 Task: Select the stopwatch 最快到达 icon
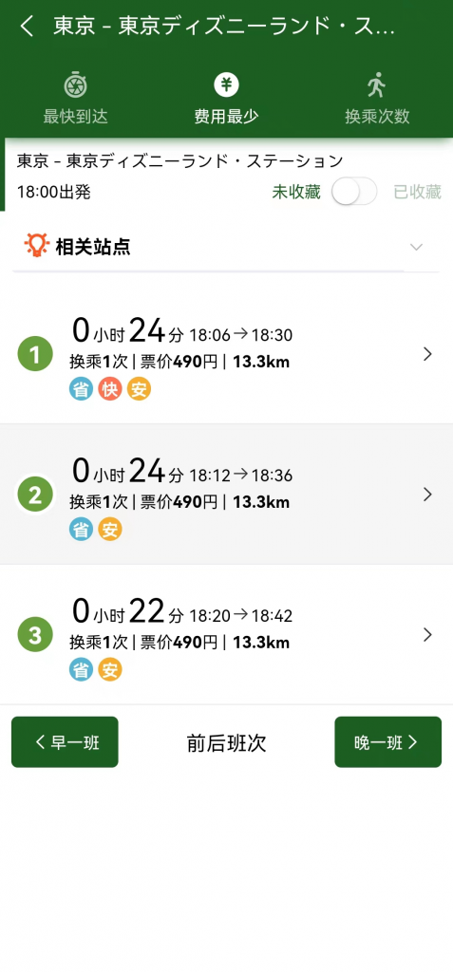(x=75, y=84)
